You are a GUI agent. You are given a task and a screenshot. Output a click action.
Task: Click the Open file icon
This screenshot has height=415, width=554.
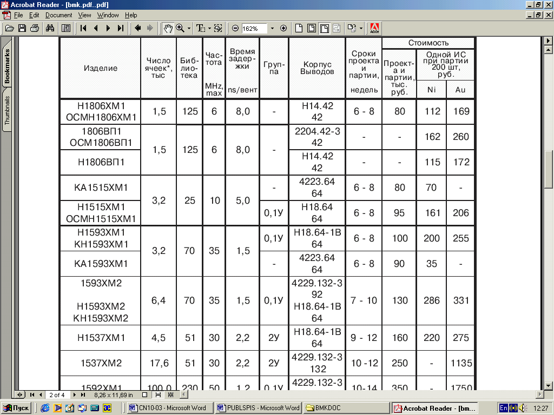9,28
